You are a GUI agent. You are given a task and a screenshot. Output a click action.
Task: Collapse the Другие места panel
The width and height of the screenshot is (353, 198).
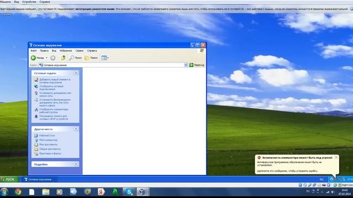click(x=76, y=129)
